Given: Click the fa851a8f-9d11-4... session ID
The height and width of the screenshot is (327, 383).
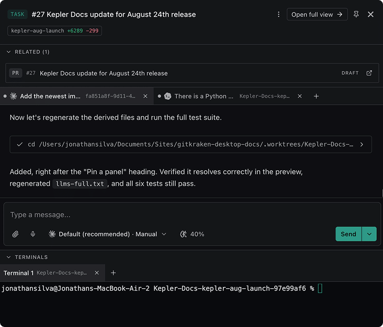Looking at the screenshot, I should pos(110,96).
